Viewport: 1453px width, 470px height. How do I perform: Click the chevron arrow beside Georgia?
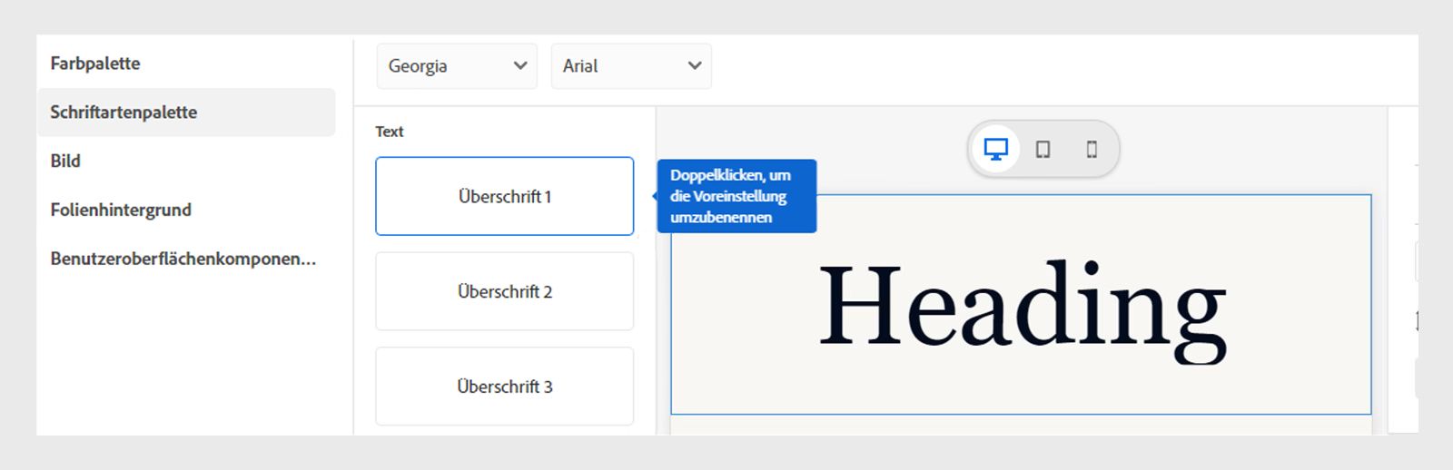[x=520, y=65]
